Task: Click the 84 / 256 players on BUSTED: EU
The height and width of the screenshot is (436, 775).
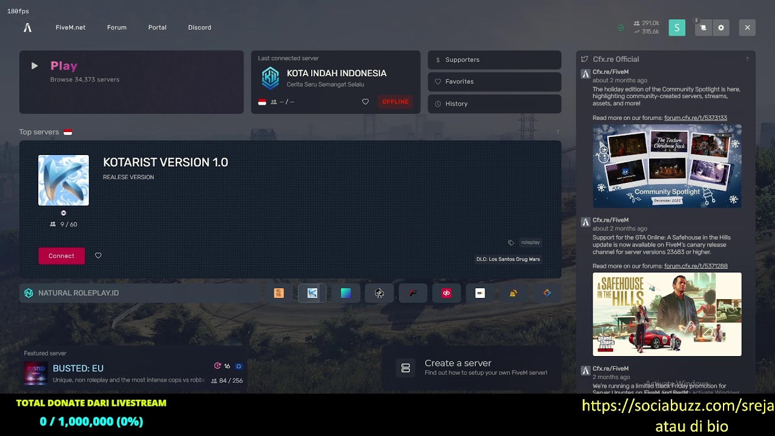Action: click(226, 381)
